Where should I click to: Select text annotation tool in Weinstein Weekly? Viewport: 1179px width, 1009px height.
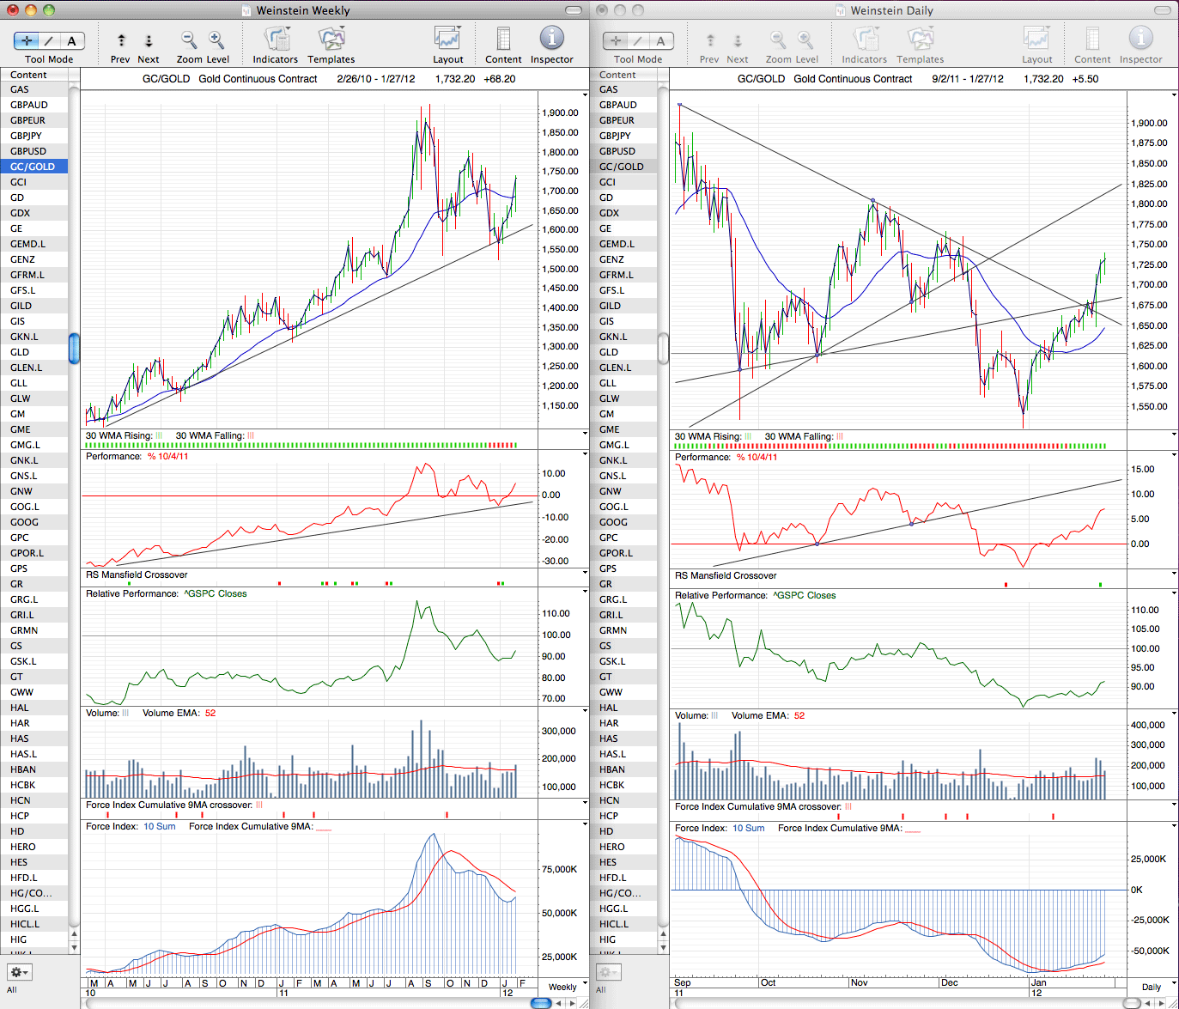pos(72,40)
